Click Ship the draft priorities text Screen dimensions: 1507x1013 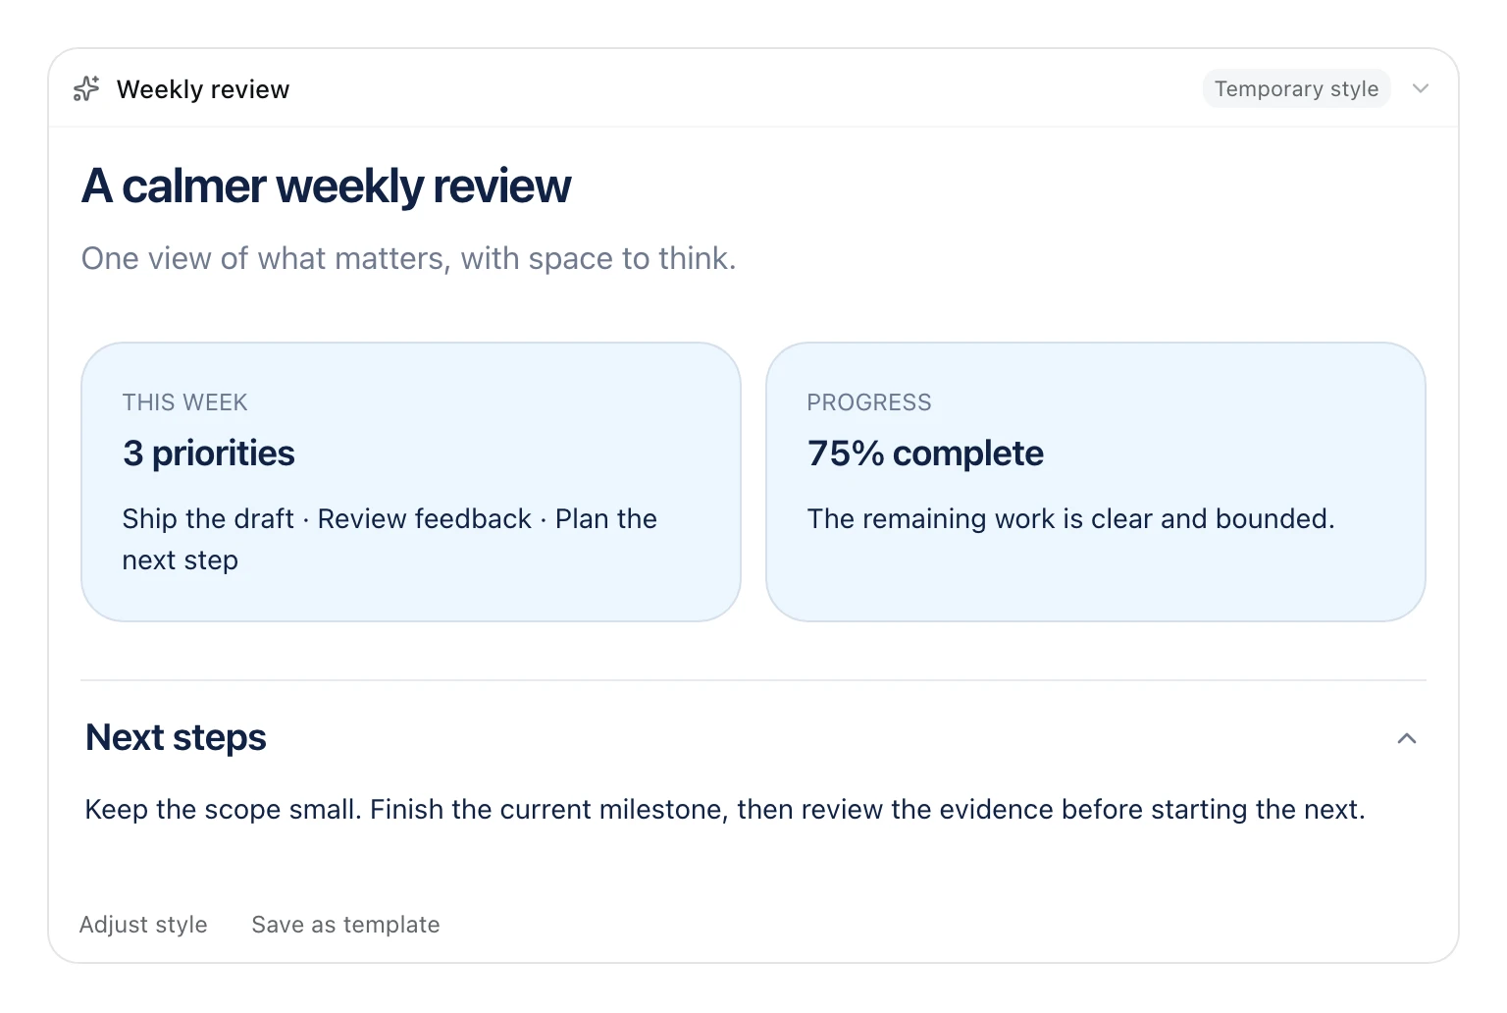tap(390, 539)
